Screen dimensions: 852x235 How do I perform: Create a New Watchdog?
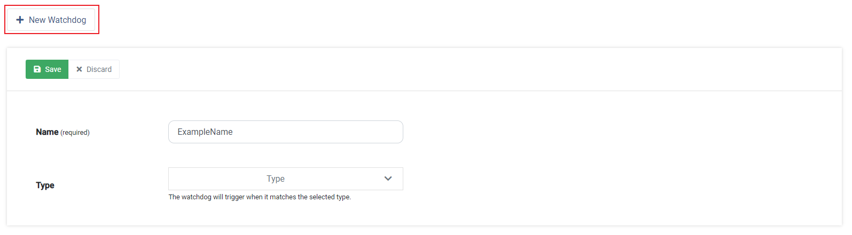point(51,20)
